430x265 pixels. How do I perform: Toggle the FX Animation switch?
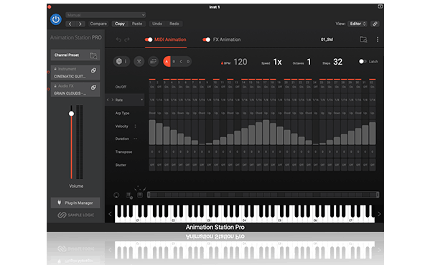(x=207, y=39)
